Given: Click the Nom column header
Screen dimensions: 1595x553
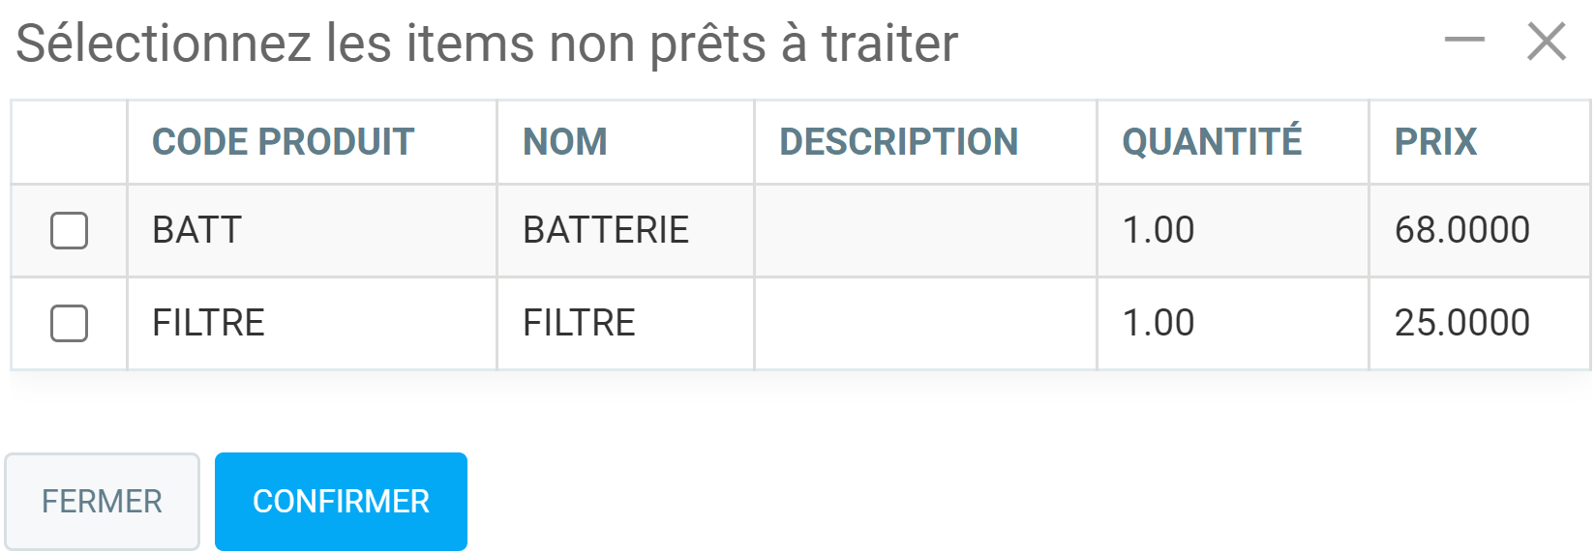Looking at the screenshot, I should (565, 142).
